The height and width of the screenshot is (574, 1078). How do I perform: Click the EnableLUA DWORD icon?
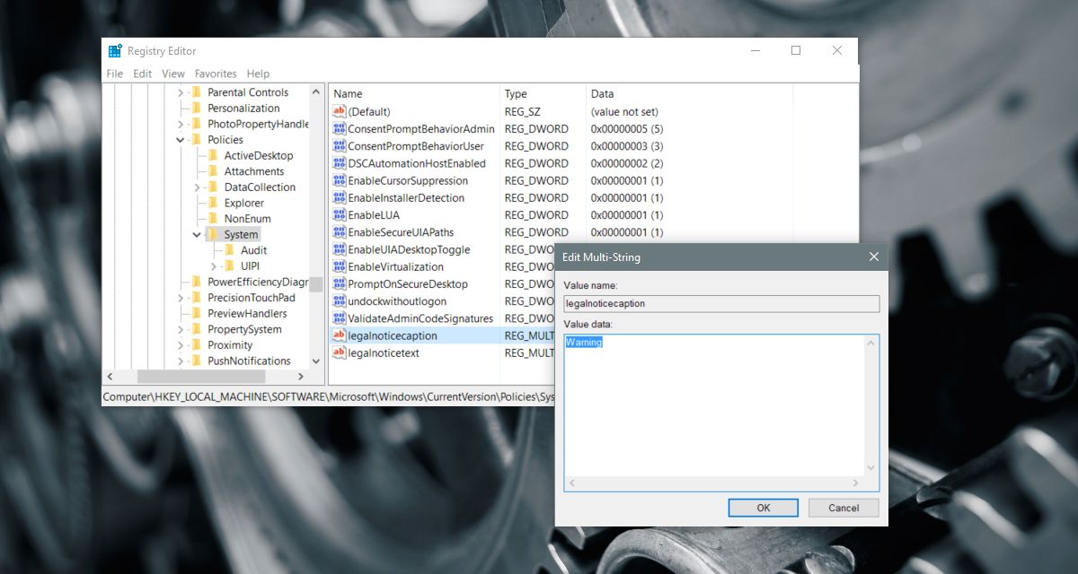coord(339,215)
